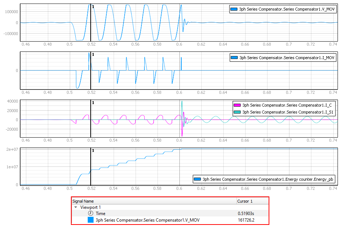Click the Cursor 1 marker label in V_MOV plot
Image resolution: width=345 pixels, height=230 pixels.
pyautogui.click(x=93, y=7)
